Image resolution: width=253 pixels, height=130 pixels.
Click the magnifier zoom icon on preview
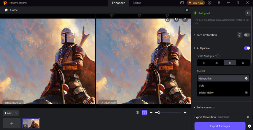185,19
